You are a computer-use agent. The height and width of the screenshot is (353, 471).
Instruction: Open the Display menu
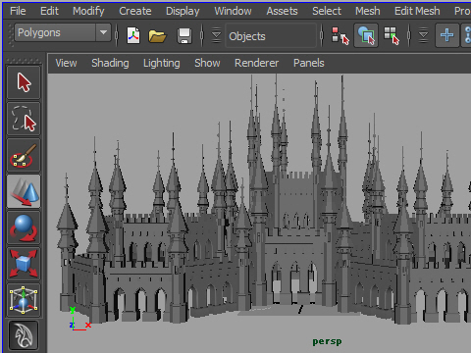183,11
